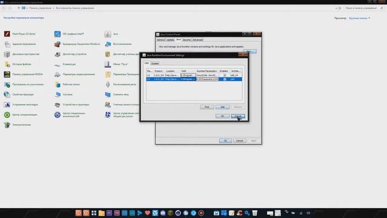The height and width of the screenshot is (218, 387).
Task: Open Recycle Bin icon on taskbar
Action: (x=255, y=213)
